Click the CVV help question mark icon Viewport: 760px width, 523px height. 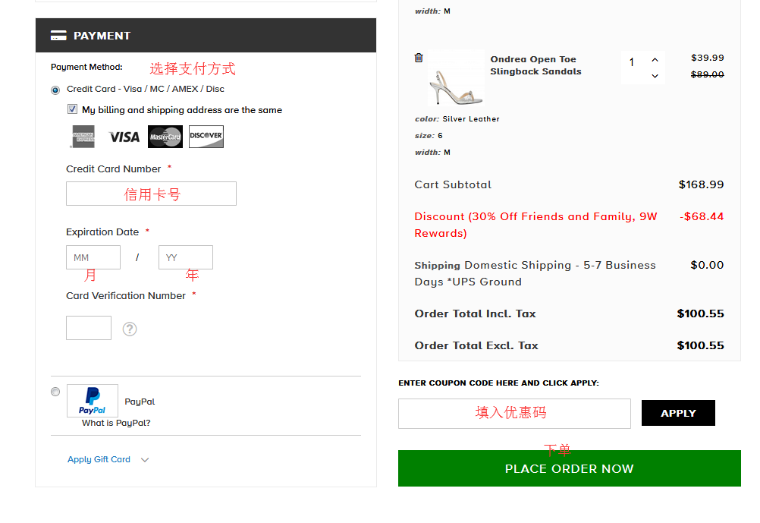click(130, 329)
